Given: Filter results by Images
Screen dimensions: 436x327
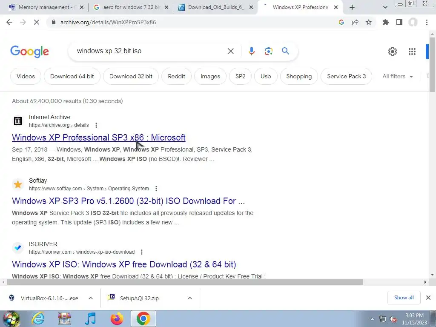Looking at the screenshot, I should [210, 76].
